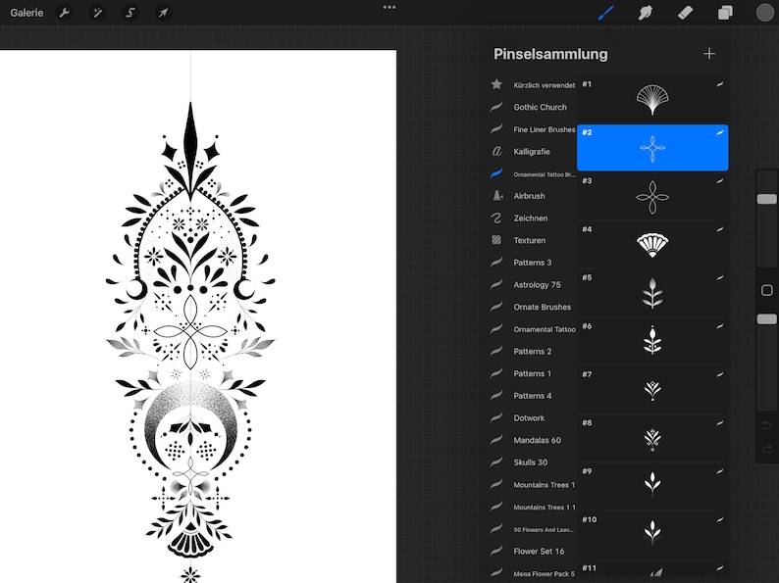
Task: Select the Smudge finger tool
Action: click(x=645, y=13)
